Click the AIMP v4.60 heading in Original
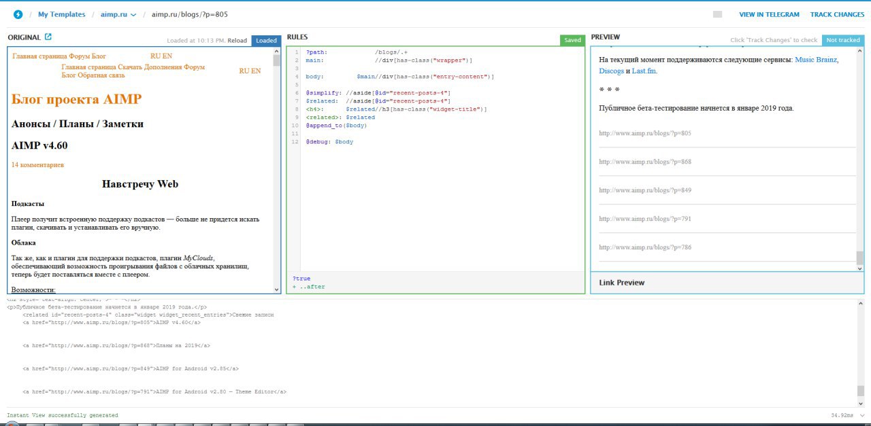Viewport: 871px width, 426px height. pos(39,145)
